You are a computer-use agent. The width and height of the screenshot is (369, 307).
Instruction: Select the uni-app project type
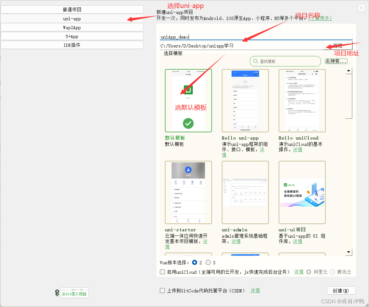72,18
